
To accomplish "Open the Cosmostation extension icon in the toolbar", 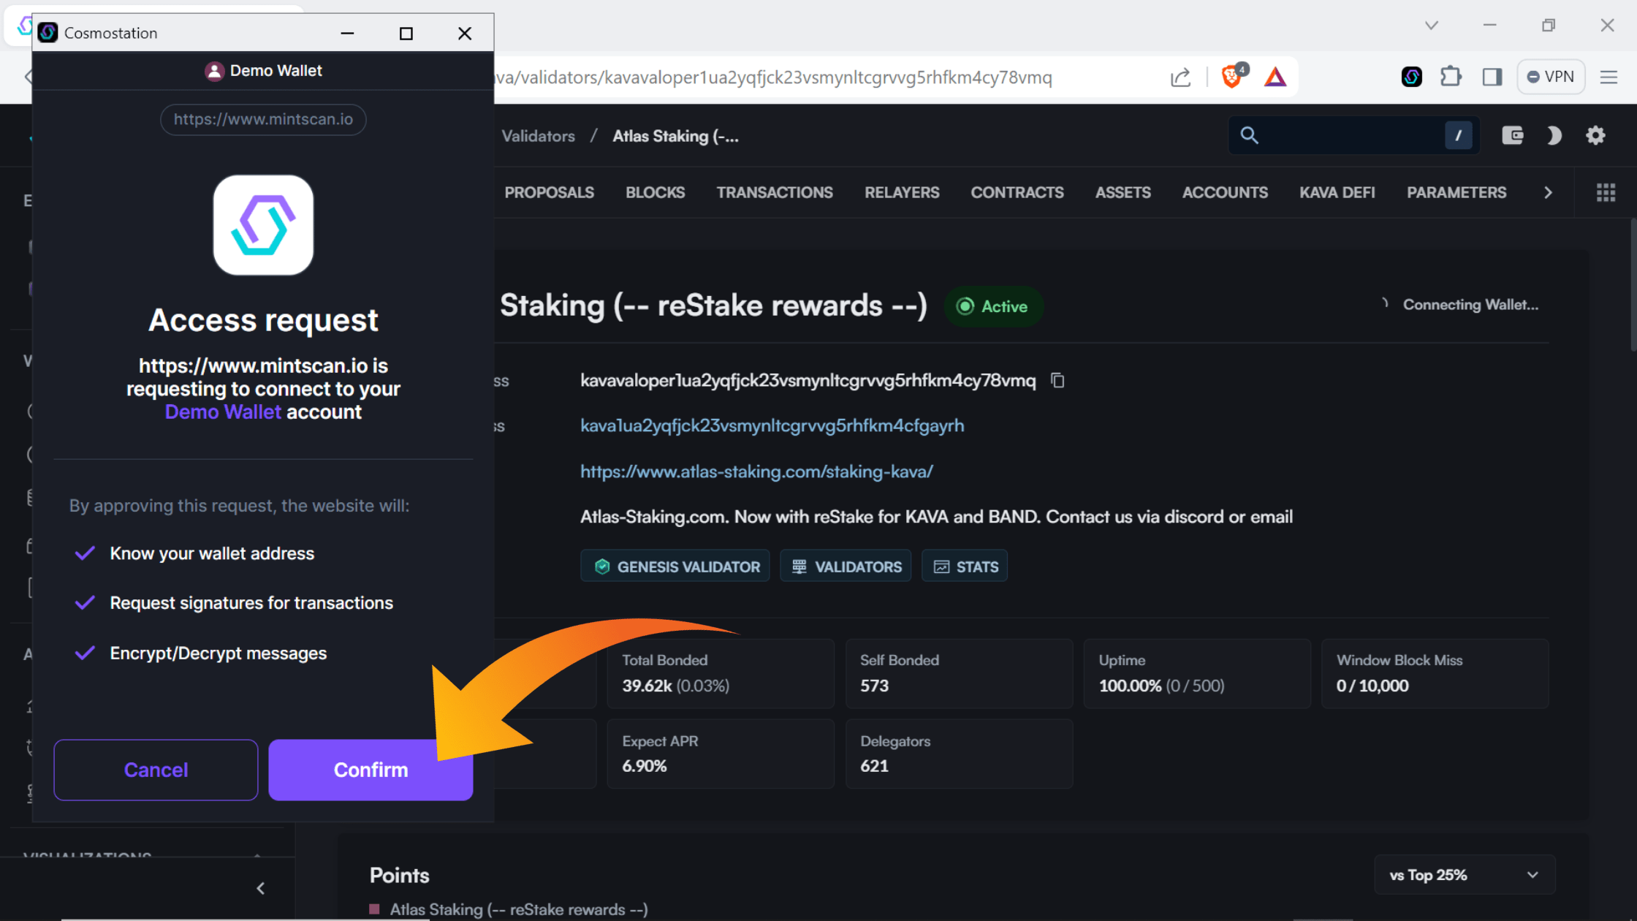I will click(1411, 76).
